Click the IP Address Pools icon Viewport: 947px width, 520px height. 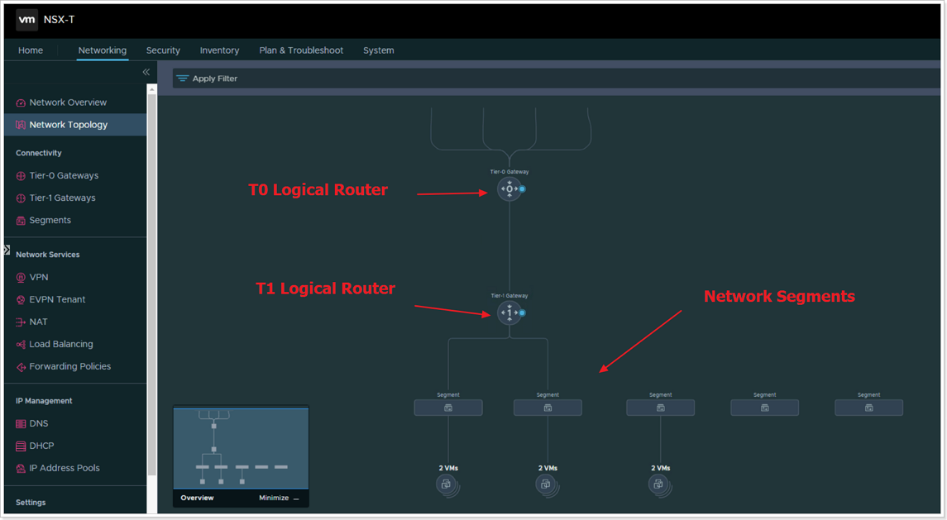[21, 468]
